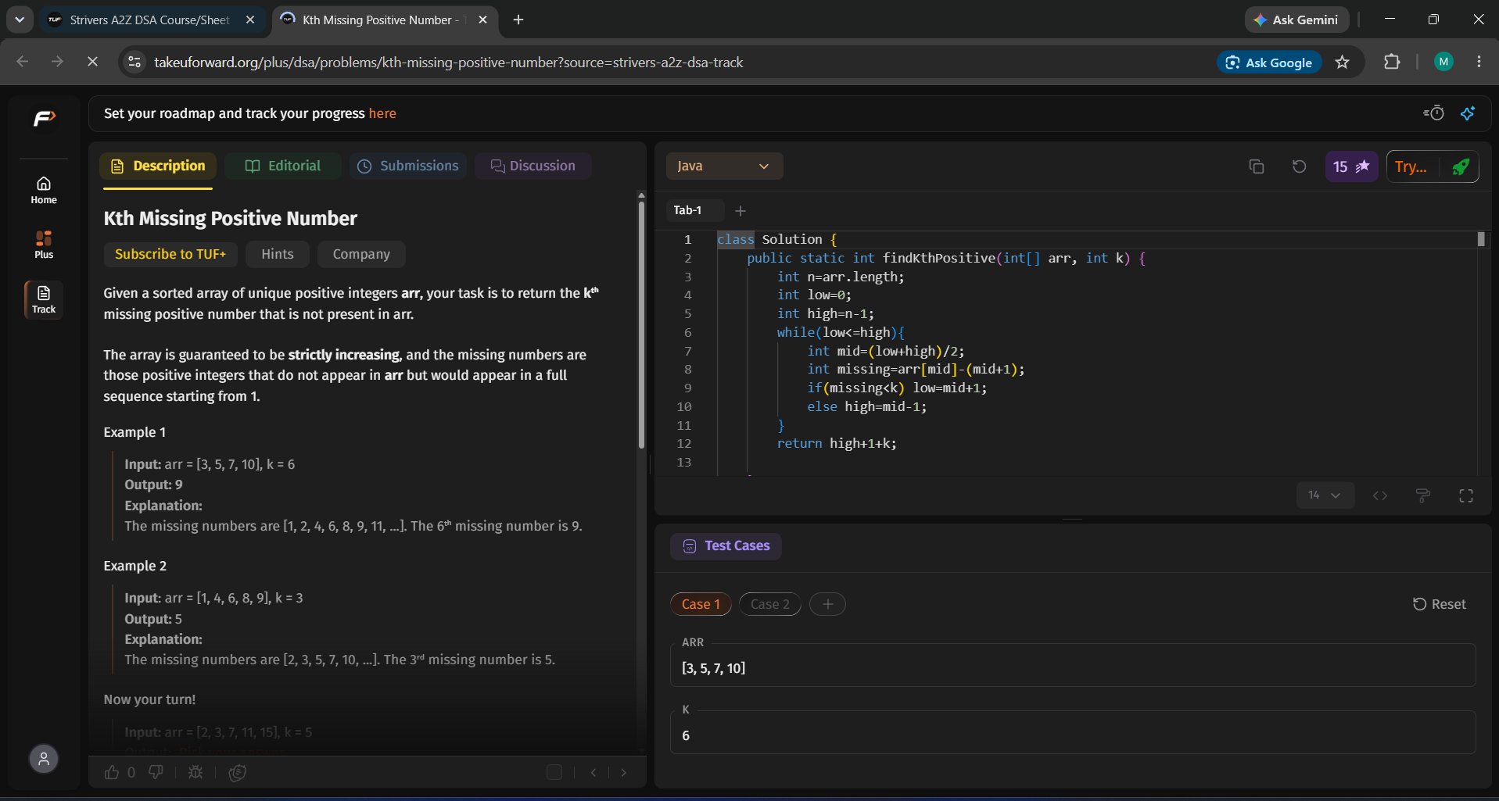Open the tab search chevron in Chrome
The image size is (1499, 801).
click(x=20, y=20)
